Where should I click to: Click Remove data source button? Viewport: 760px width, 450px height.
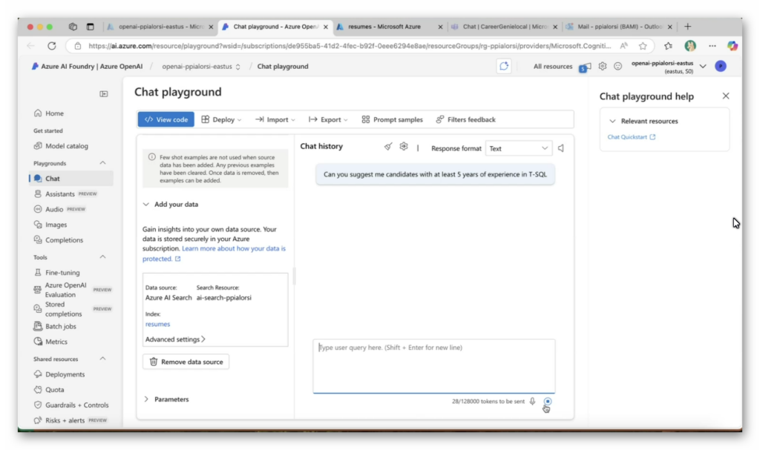(x=186, y=362)
